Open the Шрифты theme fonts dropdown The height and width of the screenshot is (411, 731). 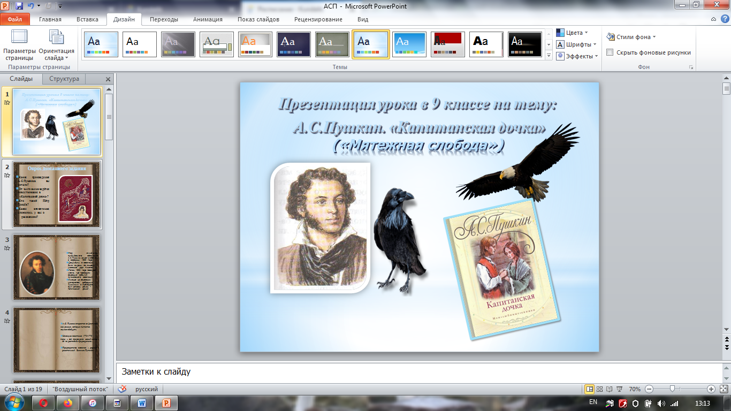(577, 44)
